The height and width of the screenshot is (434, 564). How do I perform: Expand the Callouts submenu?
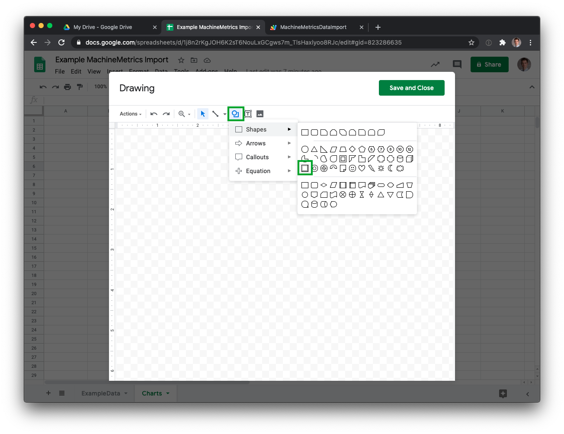pos(263,157)
